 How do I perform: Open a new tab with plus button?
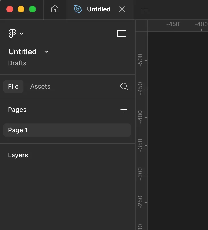[x=145, y=9]
